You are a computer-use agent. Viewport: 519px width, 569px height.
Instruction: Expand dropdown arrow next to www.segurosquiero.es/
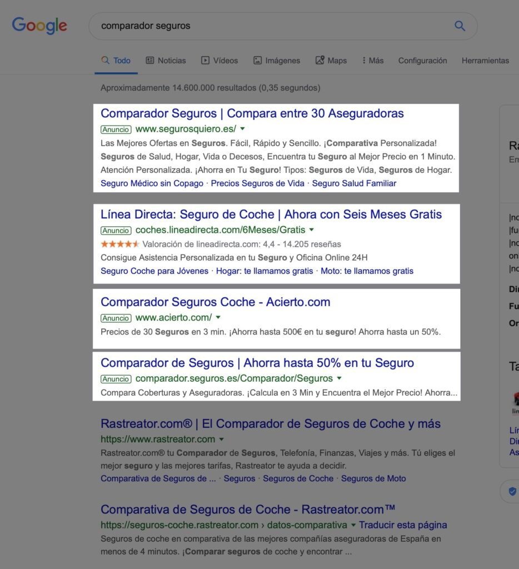tap(242, 129)
